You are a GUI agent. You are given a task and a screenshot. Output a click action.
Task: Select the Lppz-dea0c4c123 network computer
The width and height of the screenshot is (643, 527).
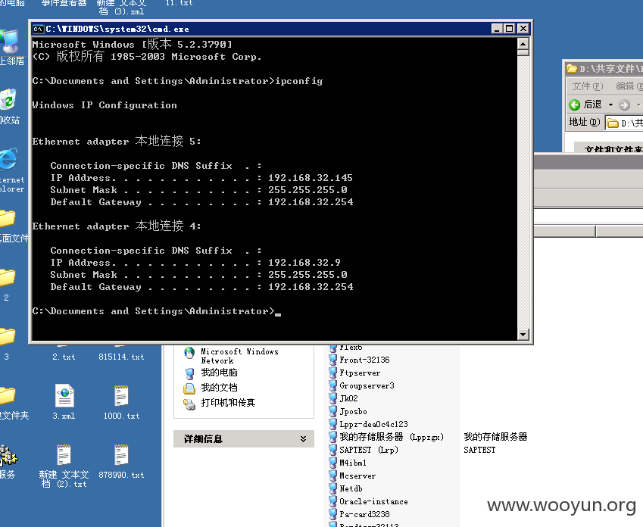point(373,424)
